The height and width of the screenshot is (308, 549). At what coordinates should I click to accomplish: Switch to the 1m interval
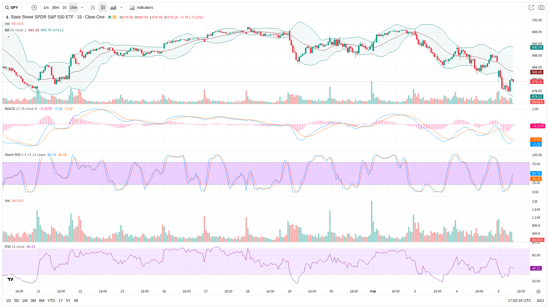tap(46, 7)
